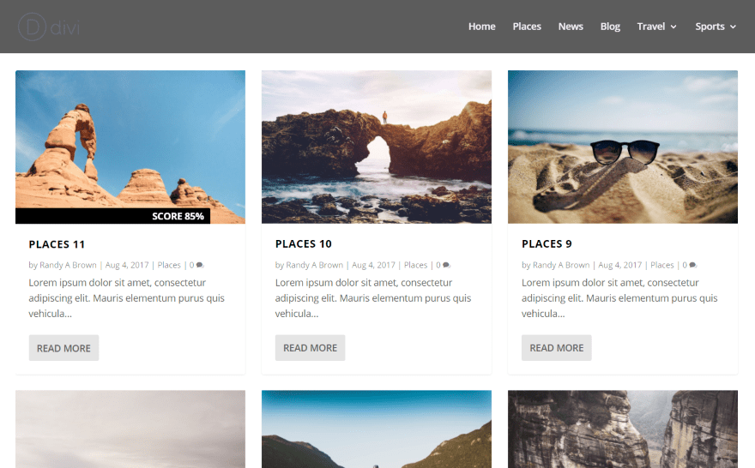
Task: Open the Places 9 sunglasses thumbnail
Action: 623,147
